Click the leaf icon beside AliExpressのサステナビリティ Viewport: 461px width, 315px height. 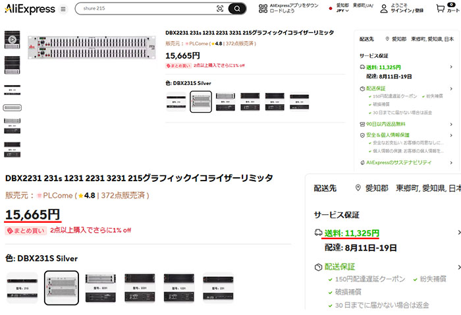(x=362, y=162)
